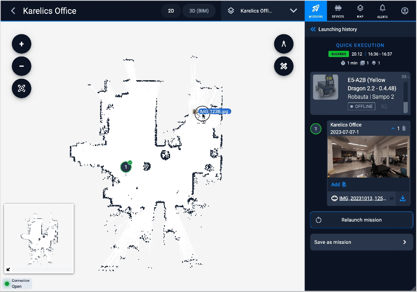Image resolution: width=417 pixels, height=292 pixels.
Task: Collapse the minimap with the diagonal arrow
Action: click(x=9, y=269)
